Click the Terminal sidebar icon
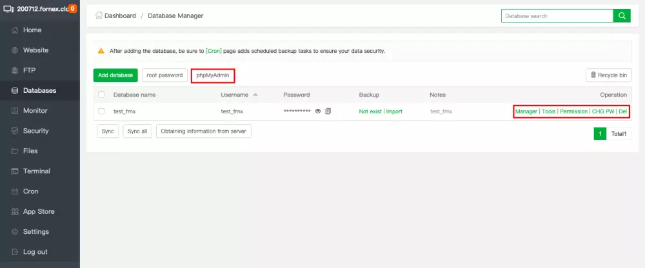 coord(15,171)
